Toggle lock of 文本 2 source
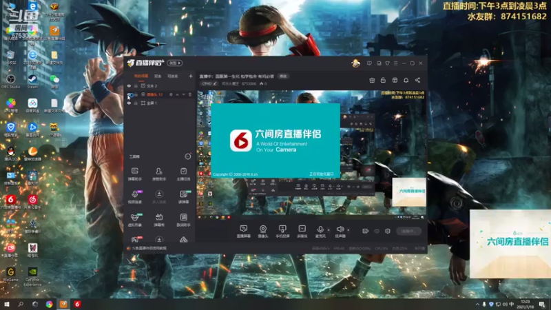551x310 pixels. coord(136,86)
